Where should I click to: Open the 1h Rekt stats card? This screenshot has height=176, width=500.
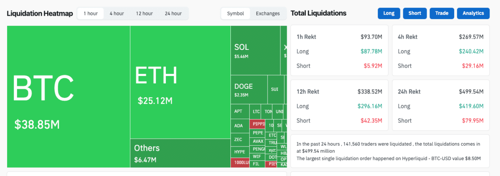pyautogui.click(x=339, y=51)
